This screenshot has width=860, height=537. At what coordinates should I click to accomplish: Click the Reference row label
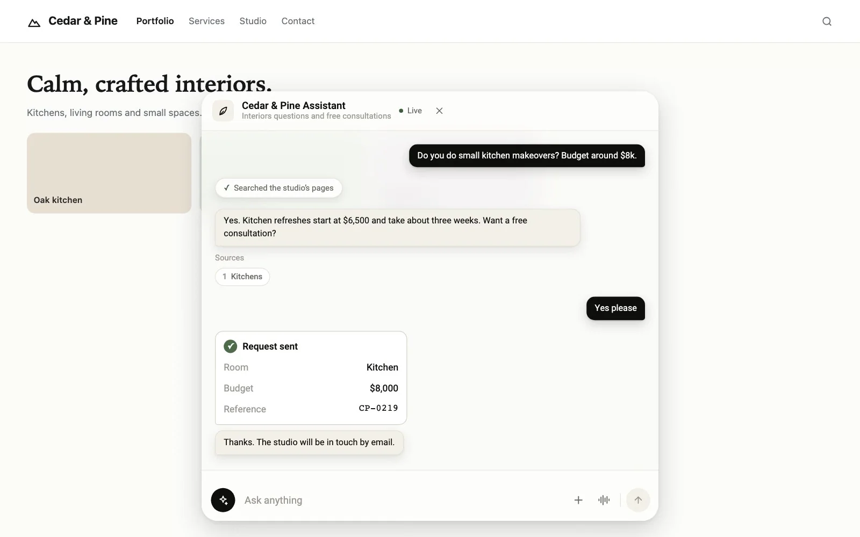tap(245, 409)
